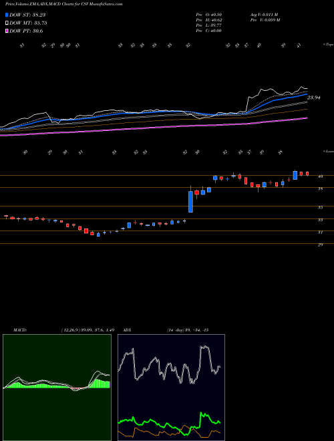Image resolution: width=334 pixels, height=441 pixels.
Task: Click the price axis label 38
Action: tap(320, 188)
